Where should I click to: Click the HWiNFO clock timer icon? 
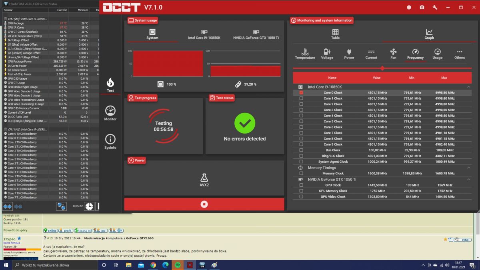coord(89,206)
